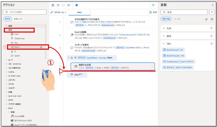Image resolution: width=217 pixels, height=127 pixels.
Task: Open the サブフロー dropdown
Action: point(59,12)
